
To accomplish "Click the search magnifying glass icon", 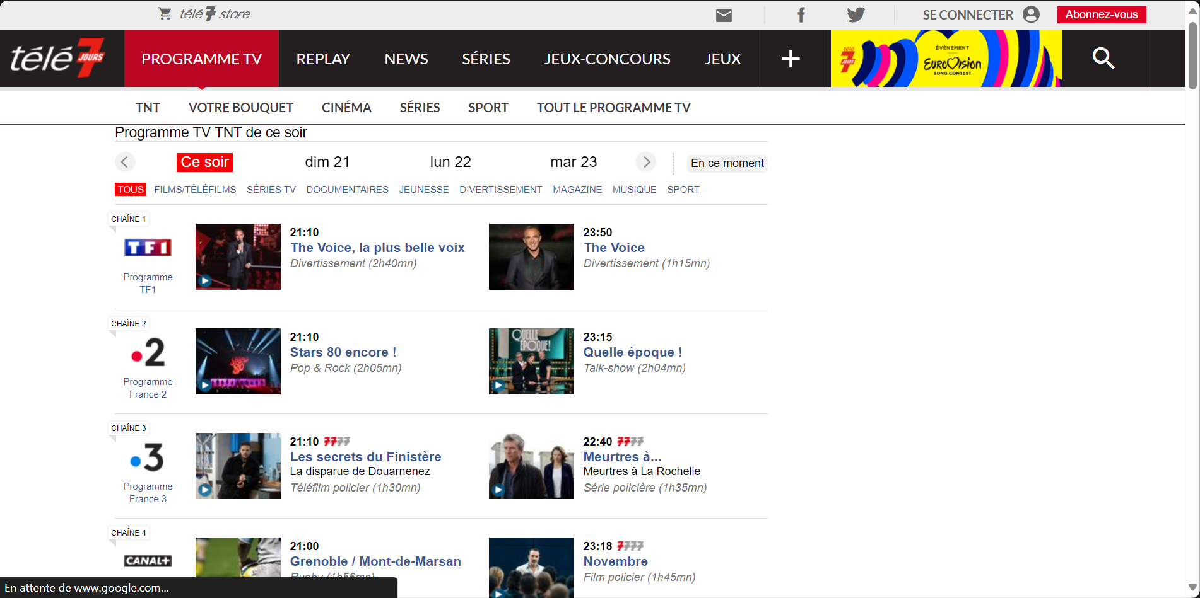I will (x=1103, y=59).
